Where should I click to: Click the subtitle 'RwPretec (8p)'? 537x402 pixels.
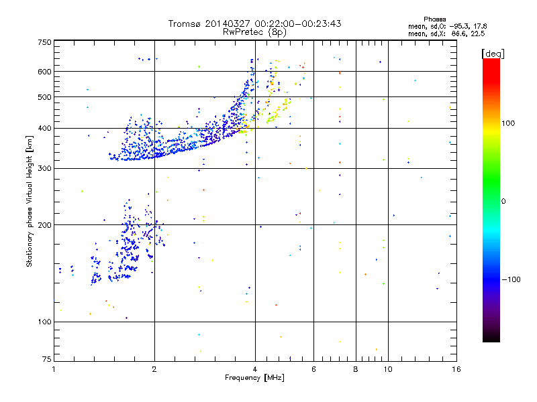pyautogui.click(x=254, y=32)
